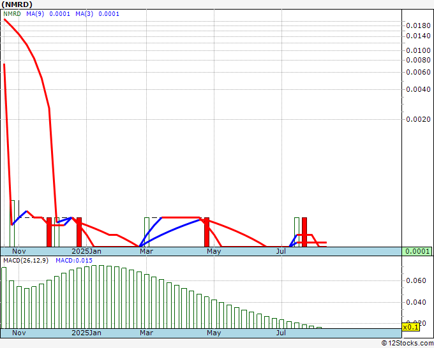Click the 0.0100 price axis label
Screen dimensions: 434x348
[x=417, y=50]
